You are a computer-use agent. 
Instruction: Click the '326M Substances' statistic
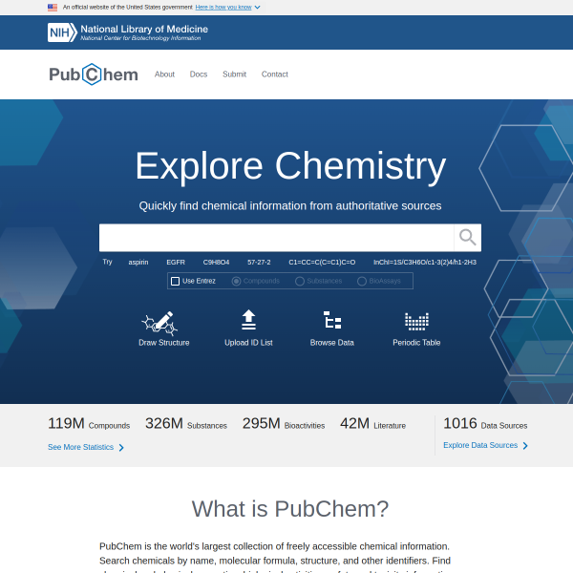click(x=186, y=424)
